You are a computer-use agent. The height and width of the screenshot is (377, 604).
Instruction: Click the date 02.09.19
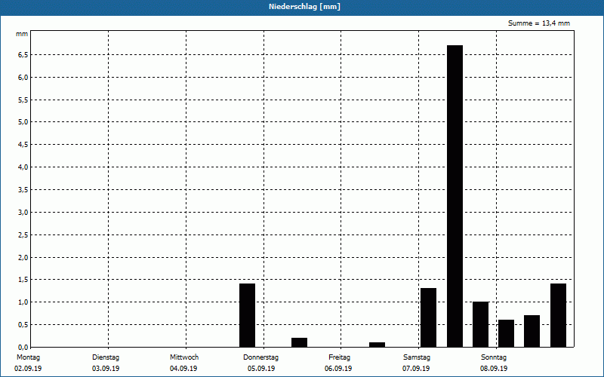(28, 369)
